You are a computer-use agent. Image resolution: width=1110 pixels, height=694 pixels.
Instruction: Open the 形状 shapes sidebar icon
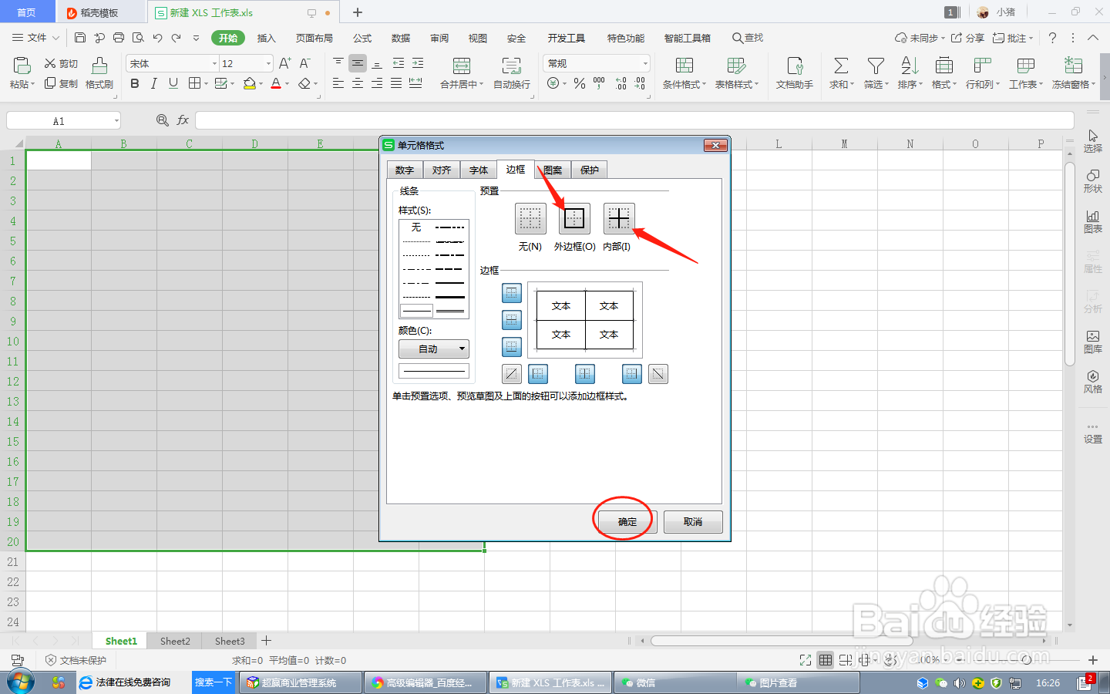(x=1093, y=181)
